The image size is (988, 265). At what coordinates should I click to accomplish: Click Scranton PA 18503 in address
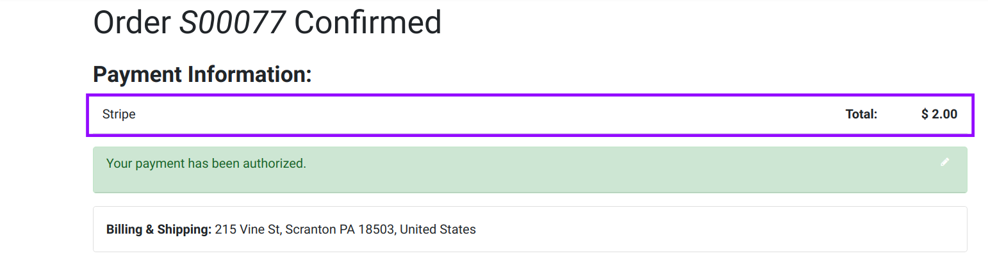[339, 229]
